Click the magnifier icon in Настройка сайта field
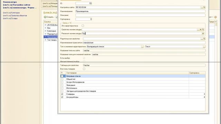Screen dimensions: 221x124 (x=204, y=7)
